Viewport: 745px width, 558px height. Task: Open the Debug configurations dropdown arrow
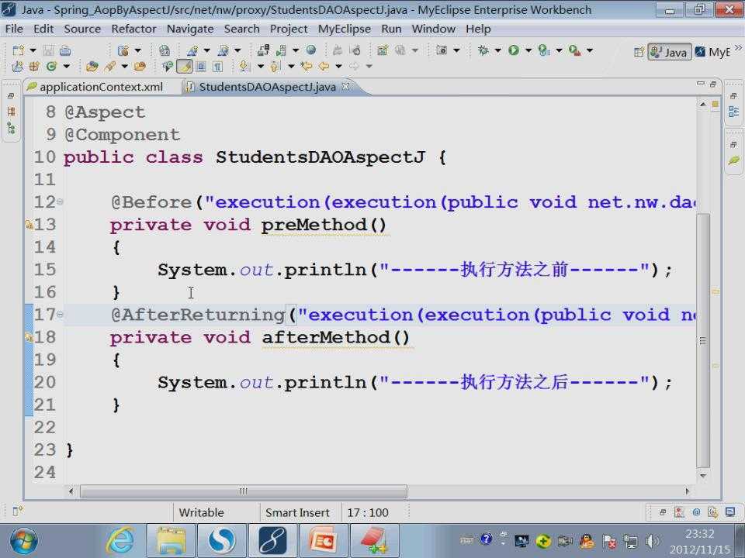(x=497, y=50)
